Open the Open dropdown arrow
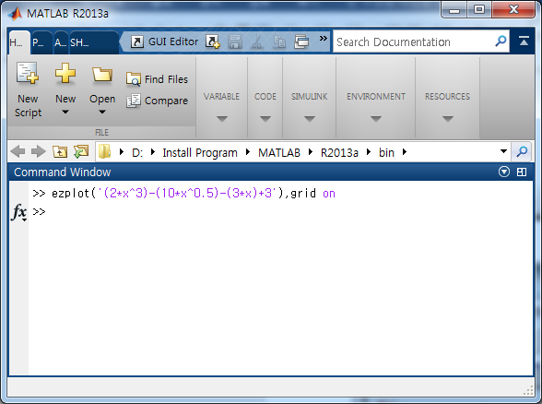 (102, 112)
